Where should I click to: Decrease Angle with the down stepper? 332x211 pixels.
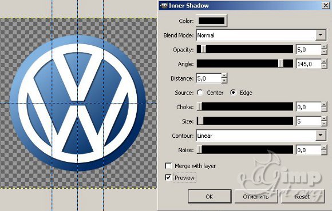[x=324, y=66]
